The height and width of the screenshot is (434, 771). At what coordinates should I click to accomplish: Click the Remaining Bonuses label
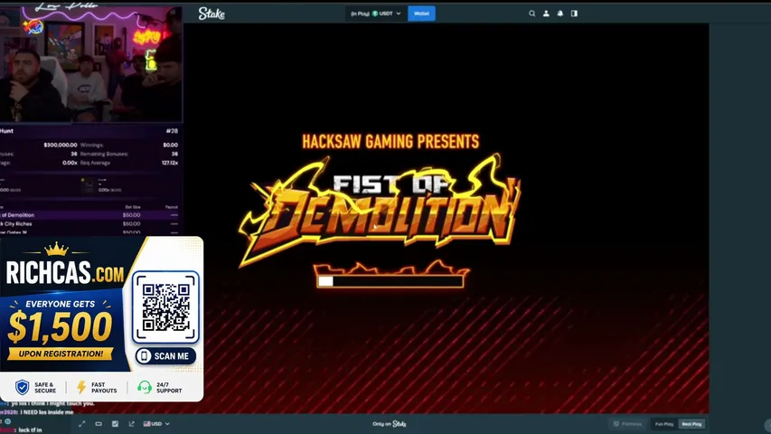(104, 154)
